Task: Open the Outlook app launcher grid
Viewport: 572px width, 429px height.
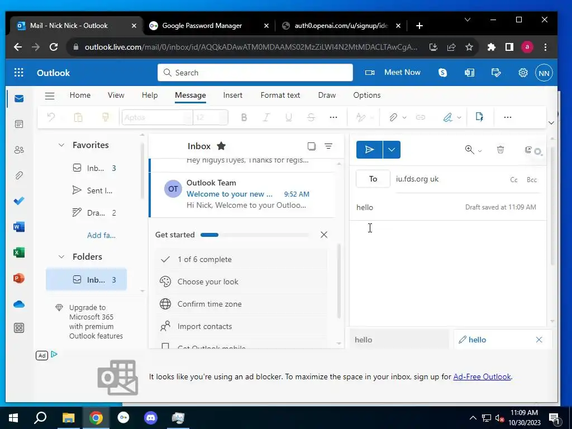Action: tap(18, 73)
